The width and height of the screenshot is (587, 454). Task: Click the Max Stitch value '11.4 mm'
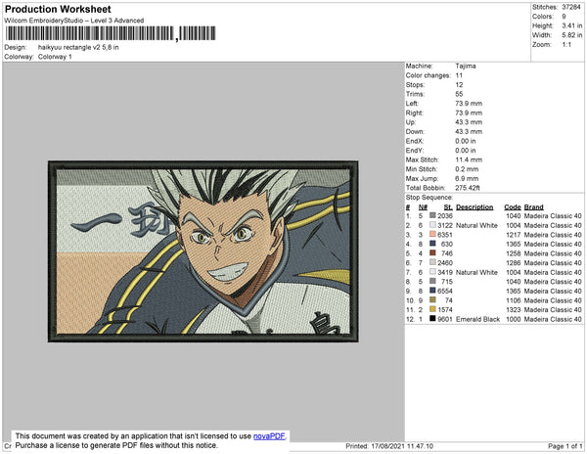(469, 159)
